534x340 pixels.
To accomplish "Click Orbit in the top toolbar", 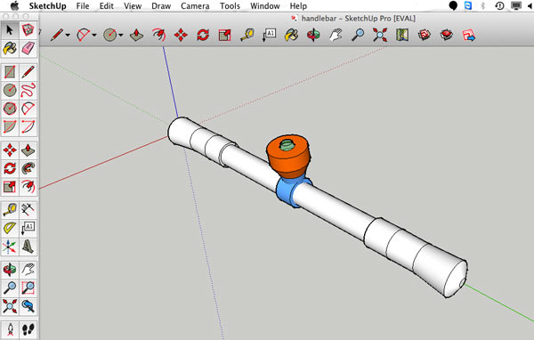I will (x=313, y=35).
